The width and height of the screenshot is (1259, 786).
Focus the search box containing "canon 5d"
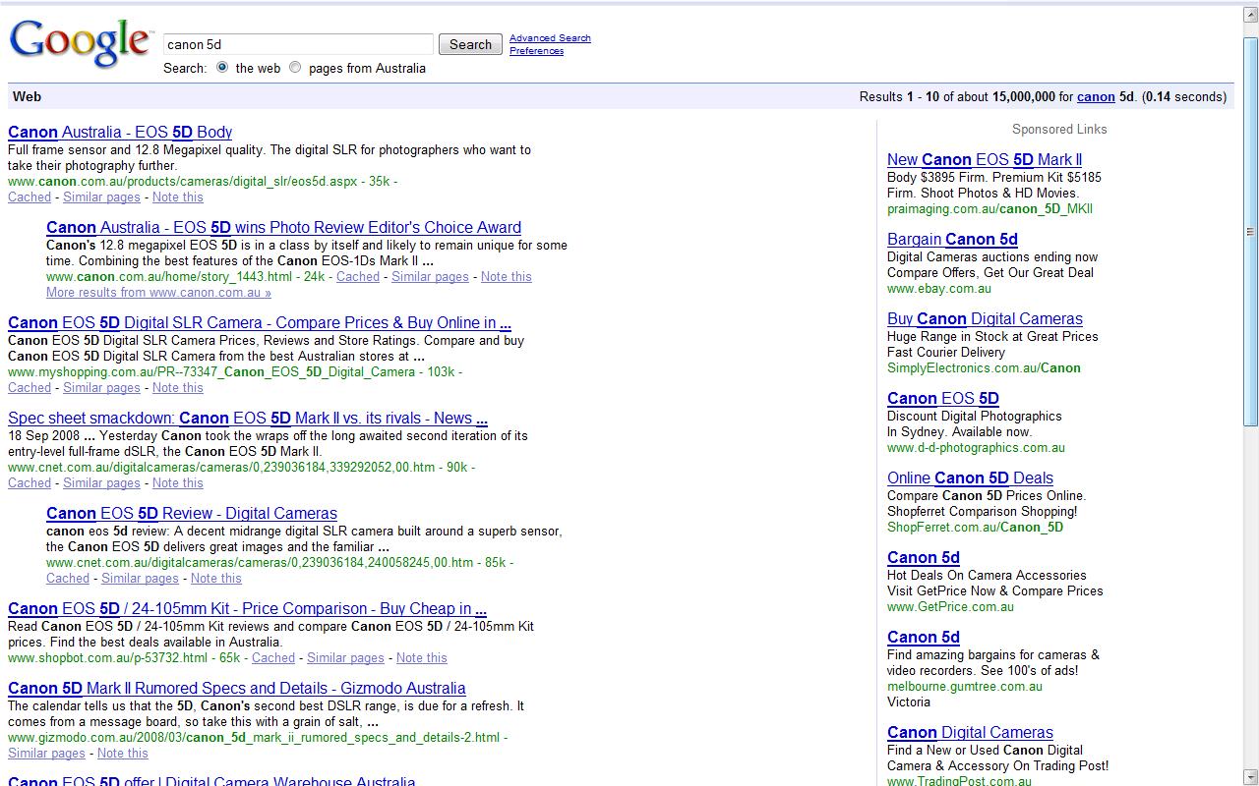tap(298, 44)
